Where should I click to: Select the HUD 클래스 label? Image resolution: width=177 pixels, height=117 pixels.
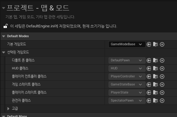(20, 68)
